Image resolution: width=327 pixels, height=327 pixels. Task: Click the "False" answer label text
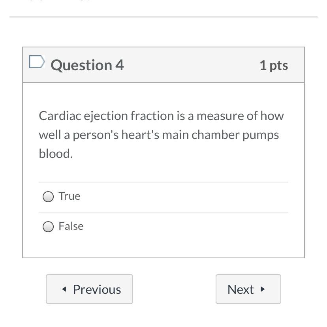point(71,226)
